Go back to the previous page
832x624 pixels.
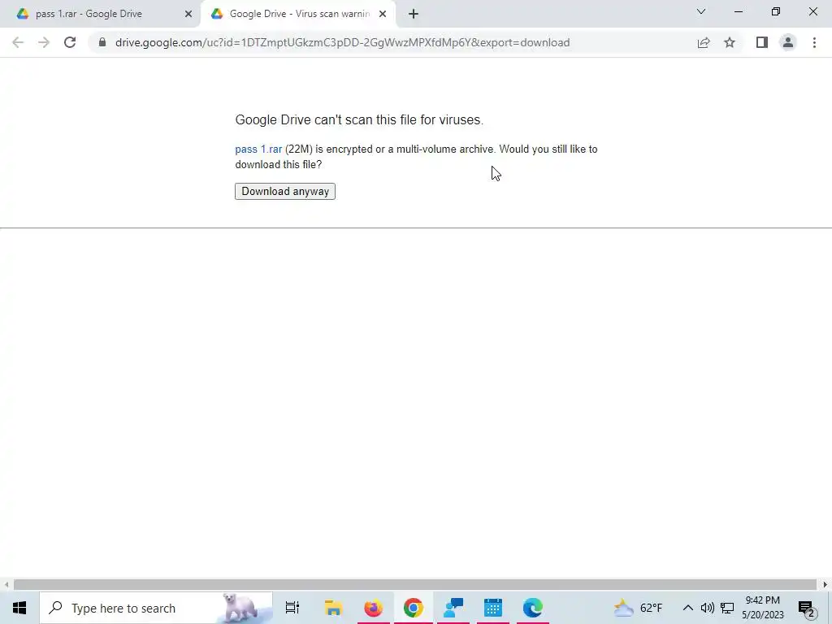(18, 42)
